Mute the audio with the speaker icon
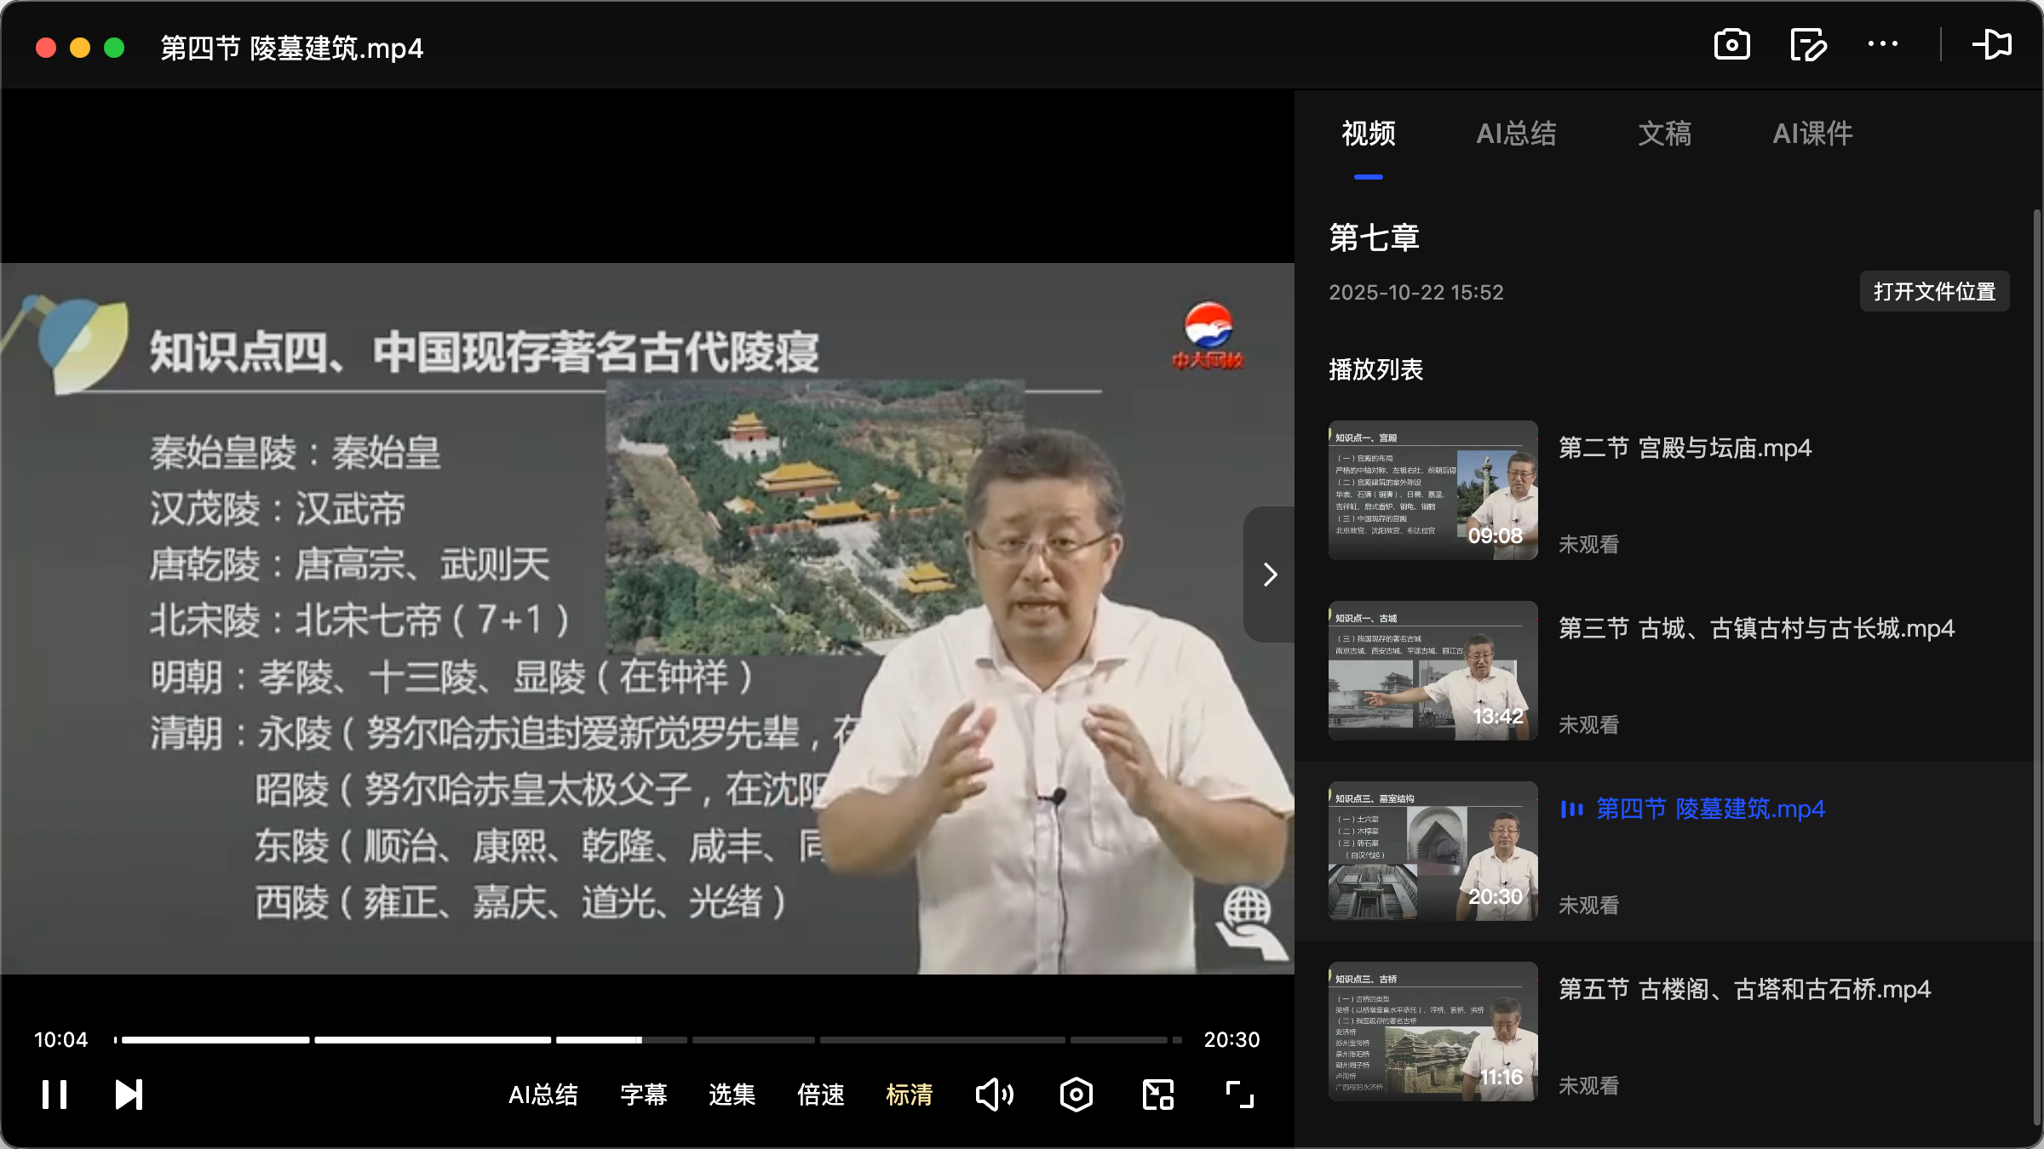Image resolution: width=2044 pixels, height=1149 pixels. pyautogui.click(x=994, y=1095)
